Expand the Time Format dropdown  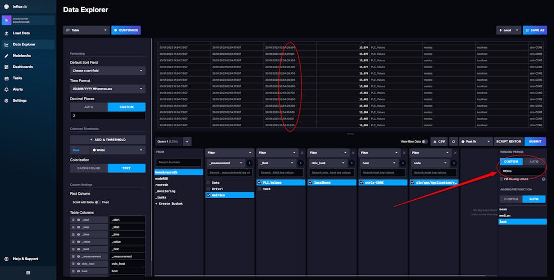(108, 89)
